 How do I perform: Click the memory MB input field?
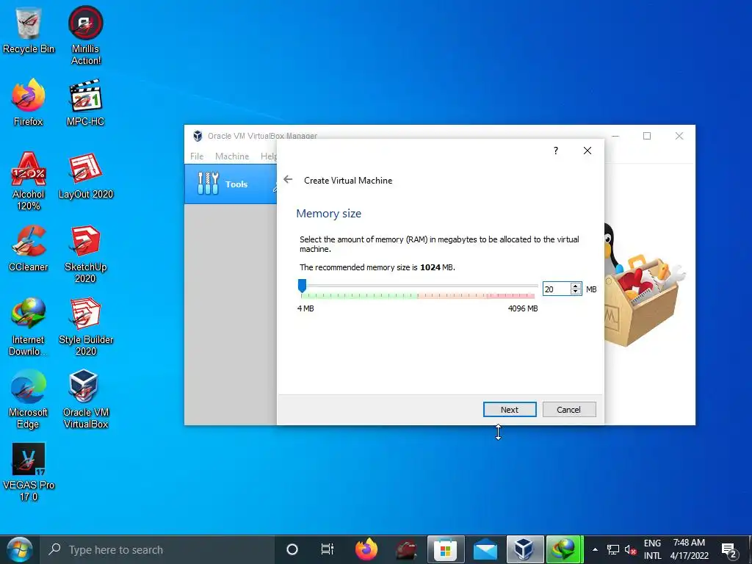[557, 289]
